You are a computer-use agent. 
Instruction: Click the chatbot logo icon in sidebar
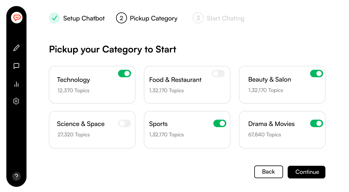pyautogui.click(x=17, y=18)
